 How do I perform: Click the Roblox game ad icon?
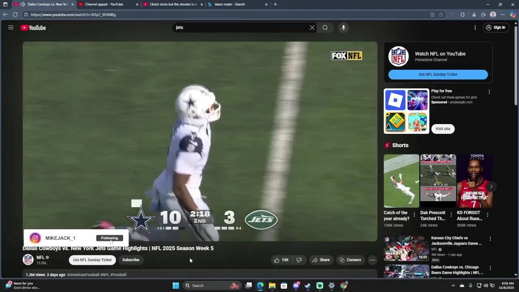point(395,100)
